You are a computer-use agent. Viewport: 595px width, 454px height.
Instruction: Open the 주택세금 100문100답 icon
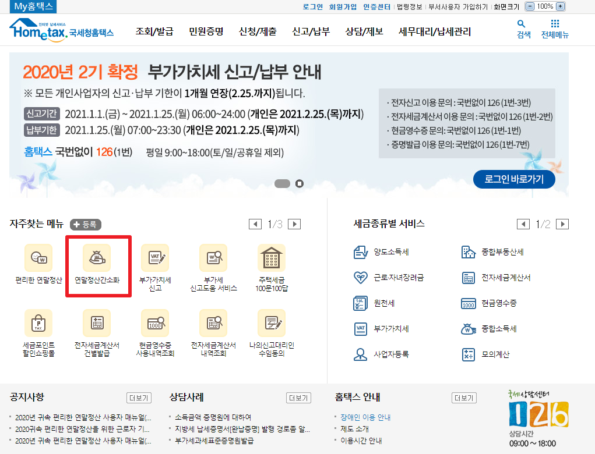tap(272, 258)
